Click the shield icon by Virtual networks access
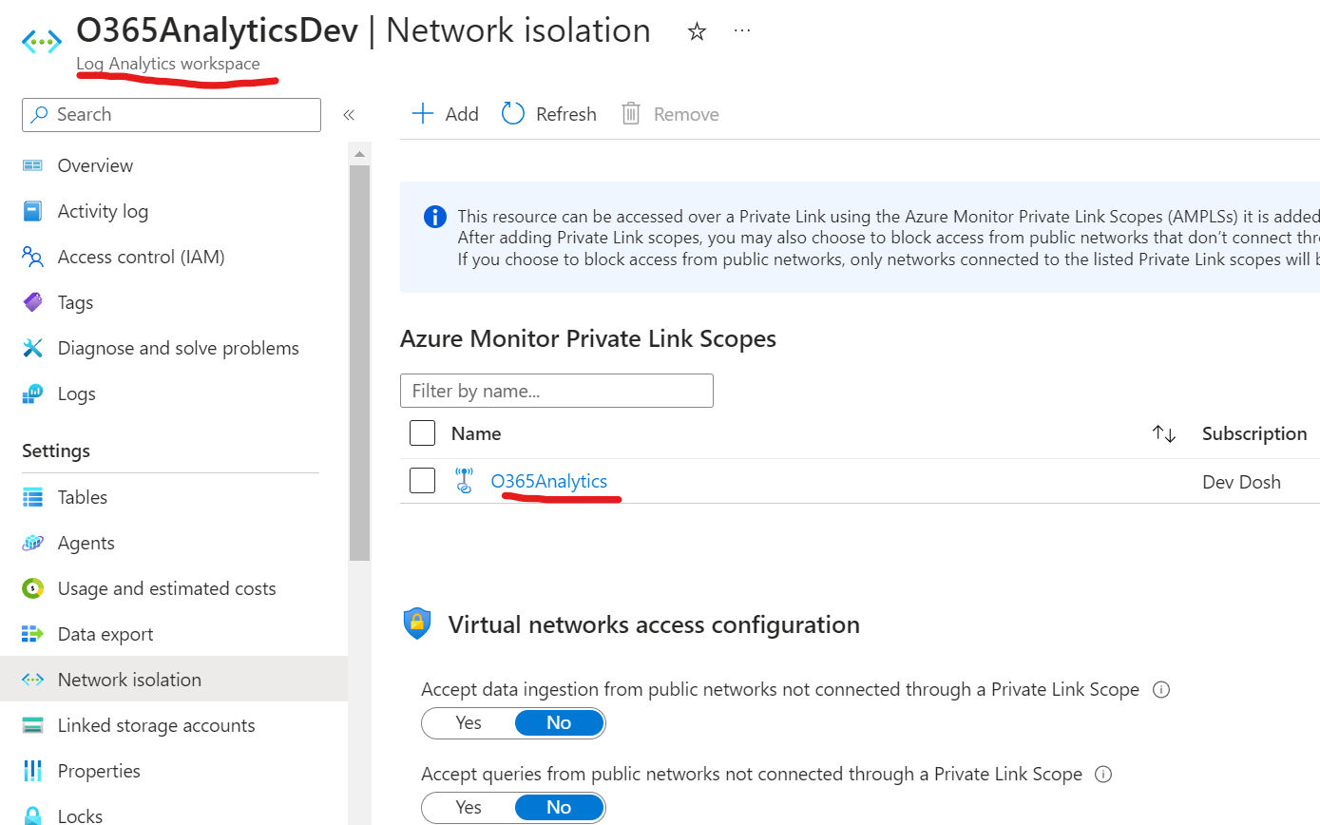 (417, 624)
